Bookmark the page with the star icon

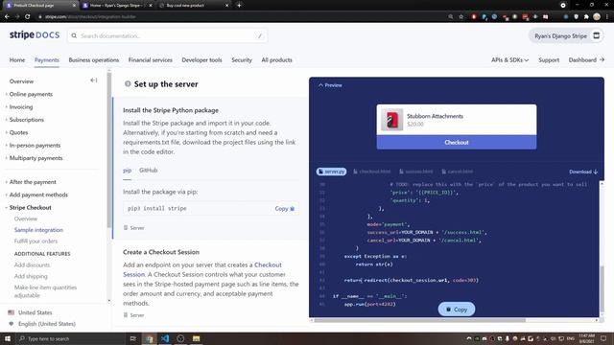pos(460,16)
